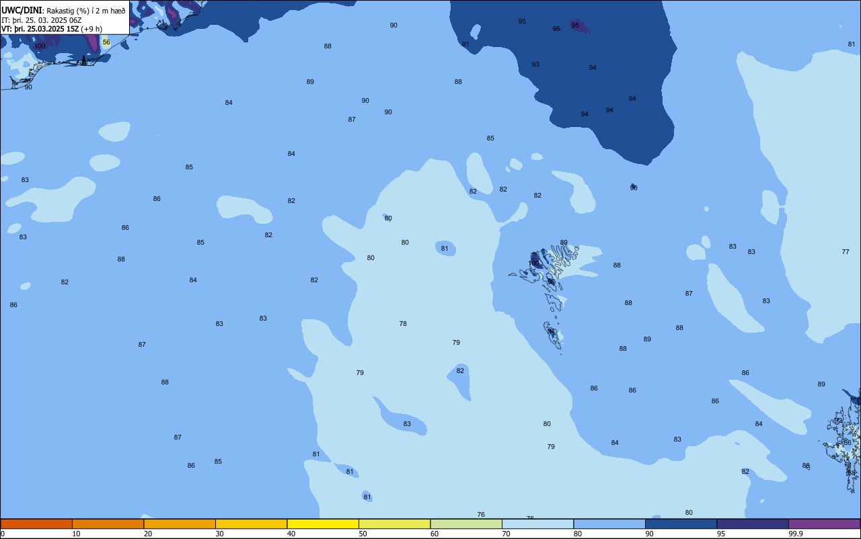Click the legend tick label '50'
Viewport: 861px width, 539px height.
click(x=363, y=534)
